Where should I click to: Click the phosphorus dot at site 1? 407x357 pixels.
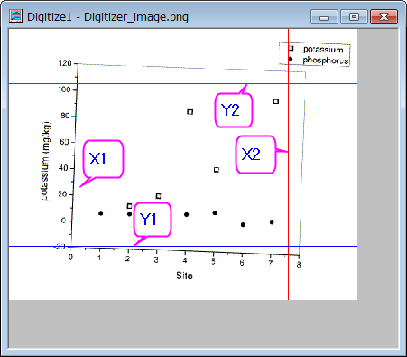pyautogui.click(x=101, y=213)
